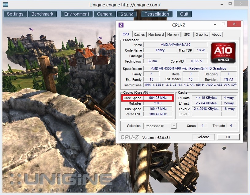Minimize the CPU-Z window

pos(215,24)
